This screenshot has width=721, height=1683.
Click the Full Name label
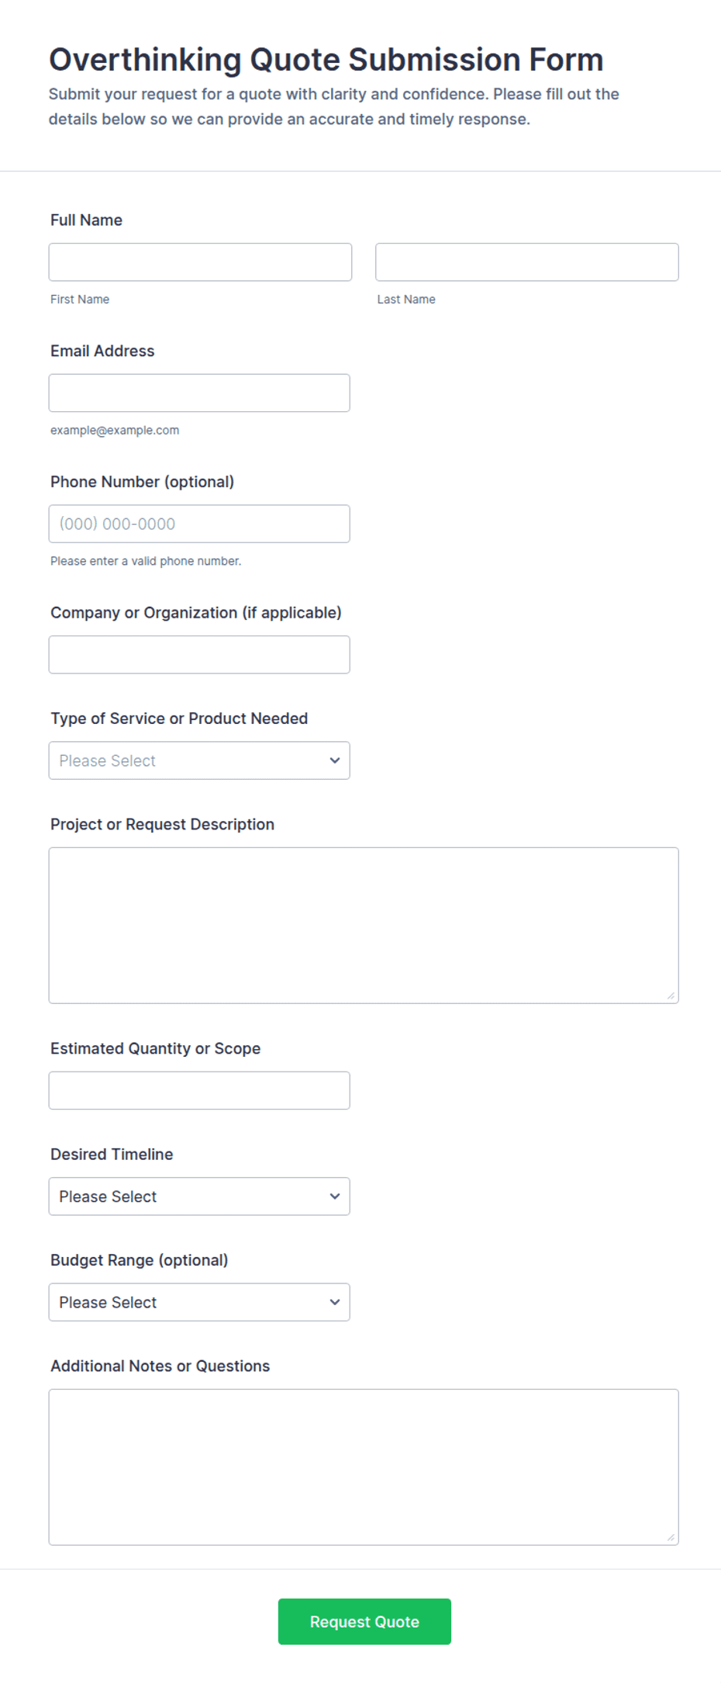[86, 220]
